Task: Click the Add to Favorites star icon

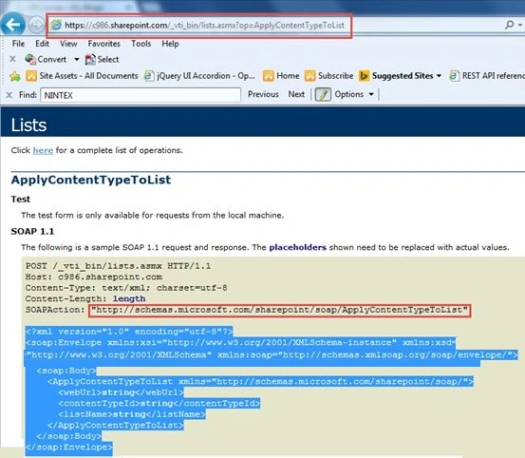Action: click(x=15, y=76)
